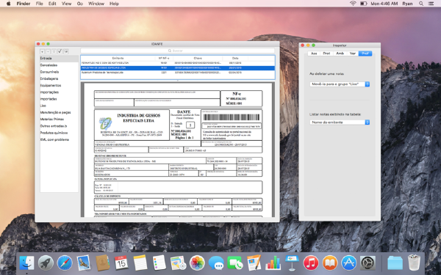This screenshot has width=441, height=275.
Task: Click the Wi-Fi status icon
Action: (x=353, y=4)
